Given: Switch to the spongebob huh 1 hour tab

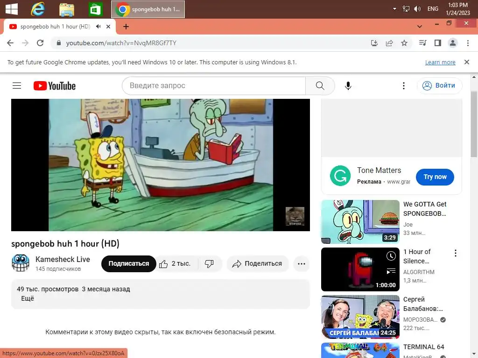Looking at the screenshot, I should [59, 27].
